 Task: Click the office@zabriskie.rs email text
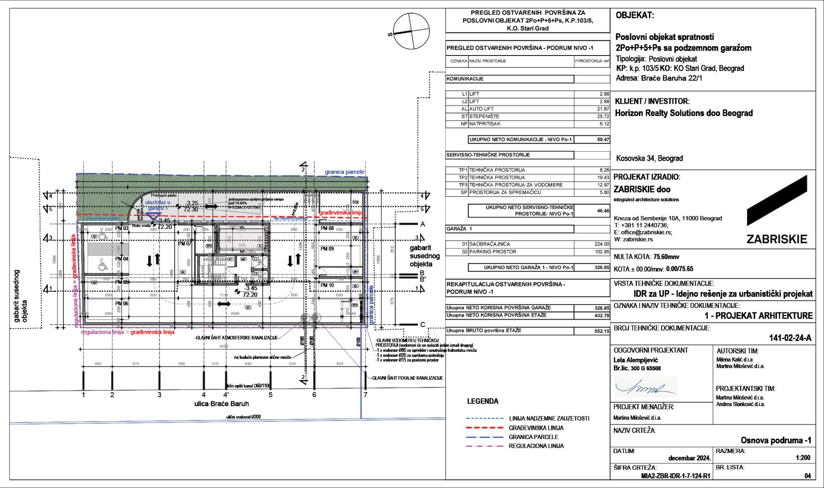(x=646, y=232)
